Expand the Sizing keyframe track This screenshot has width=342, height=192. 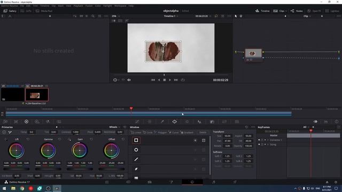pos(268,145)
